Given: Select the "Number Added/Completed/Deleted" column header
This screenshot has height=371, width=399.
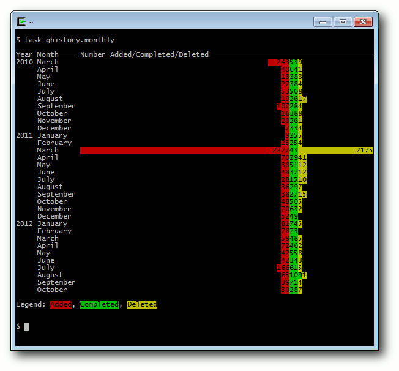Looking at the screenshot, I should coord(144,54).
